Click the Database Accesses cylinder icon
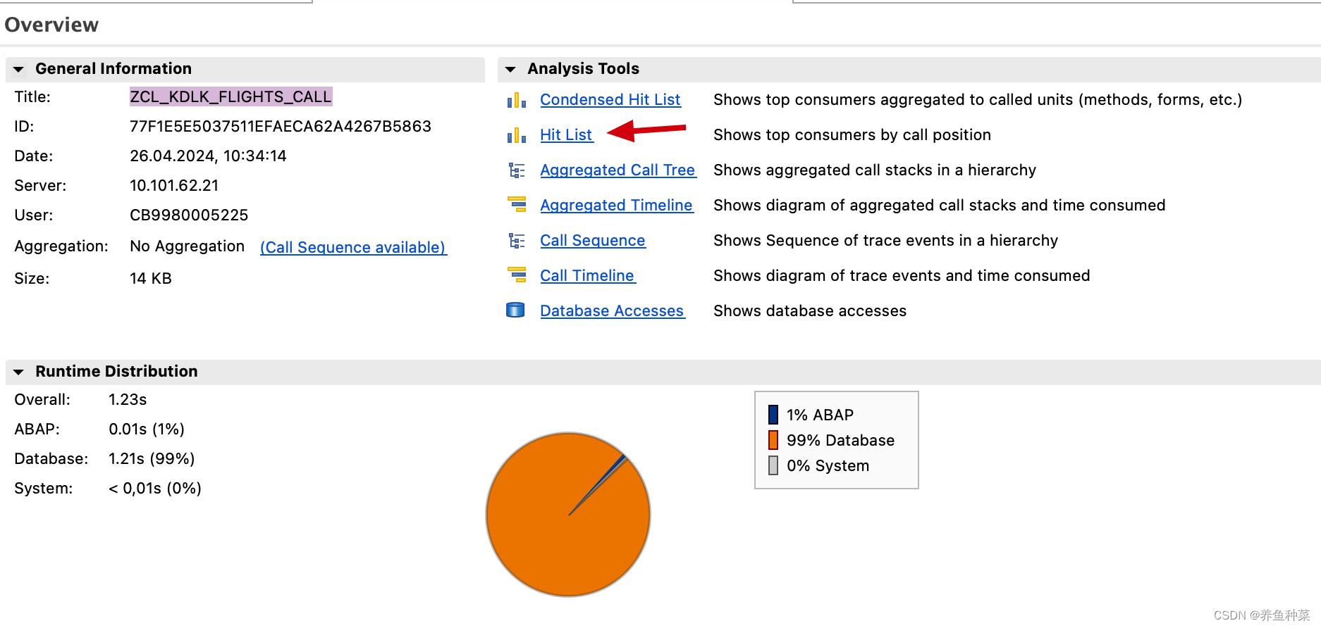This screenshot has height=628, width=1321. 515,310
